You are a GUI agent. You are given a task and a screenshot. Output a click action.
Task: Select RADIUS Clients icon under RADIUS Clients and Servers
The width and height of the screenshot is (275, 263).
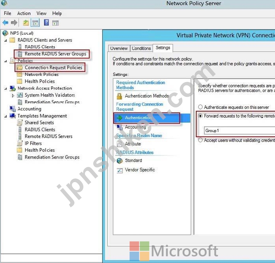tap(20, 47)
